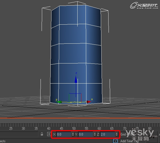Toggle the selection lock padlock icon
This screenshot has height=143, width=160.
click(42, 134)
